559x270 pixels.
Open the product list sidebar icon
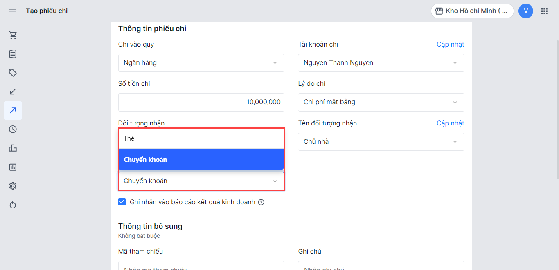point(13,54)
